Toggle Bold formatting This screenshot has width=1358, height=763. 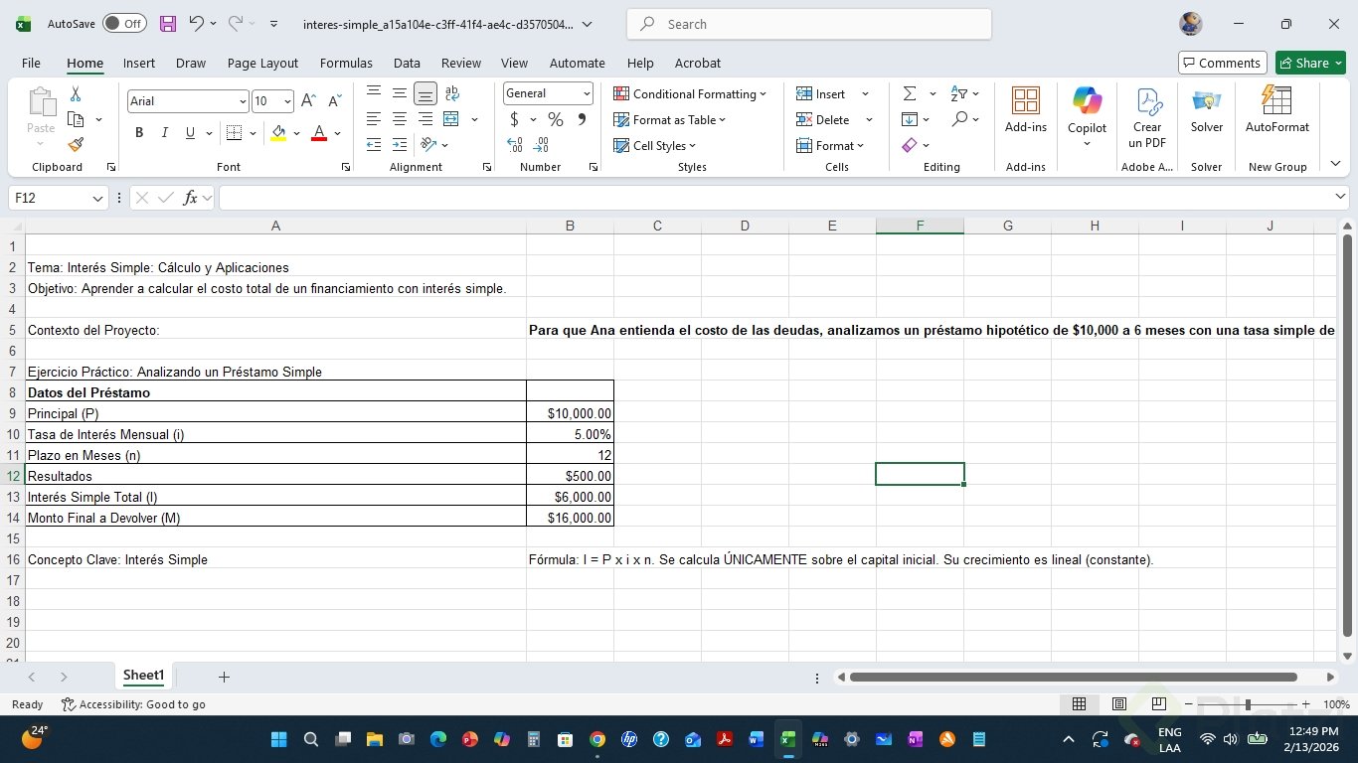point(139,133)
